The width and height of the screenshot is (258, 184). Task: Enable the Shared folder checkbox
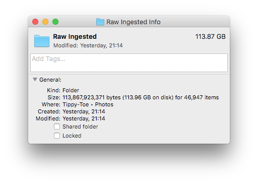pyautogui.click(x=57, y=127)
